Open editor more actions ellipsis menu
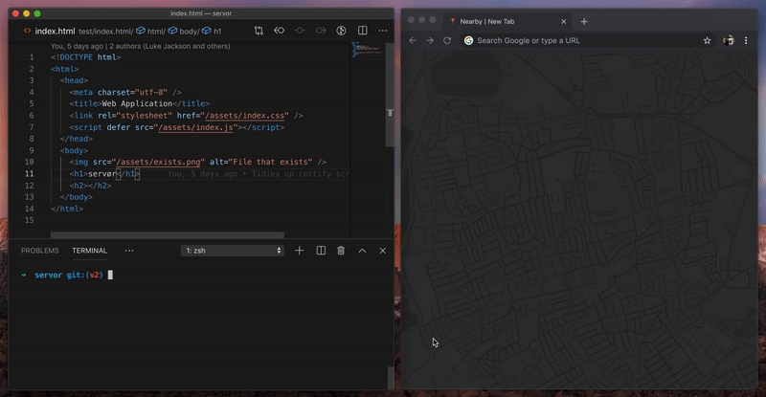Screen dimensions: 766x397 [382, 32]
